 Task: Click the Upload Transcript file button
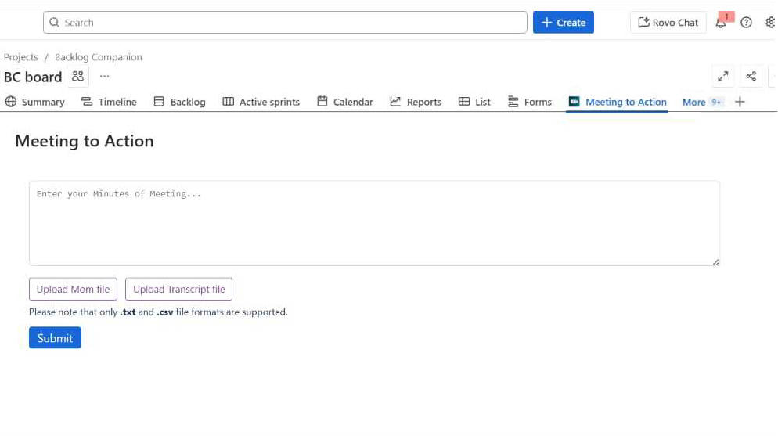[x=178, y=290]
